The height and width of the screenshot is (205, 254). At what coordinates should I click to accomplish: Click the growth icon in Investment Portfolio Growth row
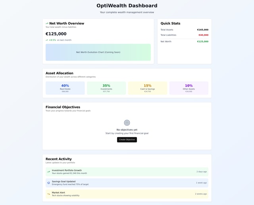click(48, 172)
